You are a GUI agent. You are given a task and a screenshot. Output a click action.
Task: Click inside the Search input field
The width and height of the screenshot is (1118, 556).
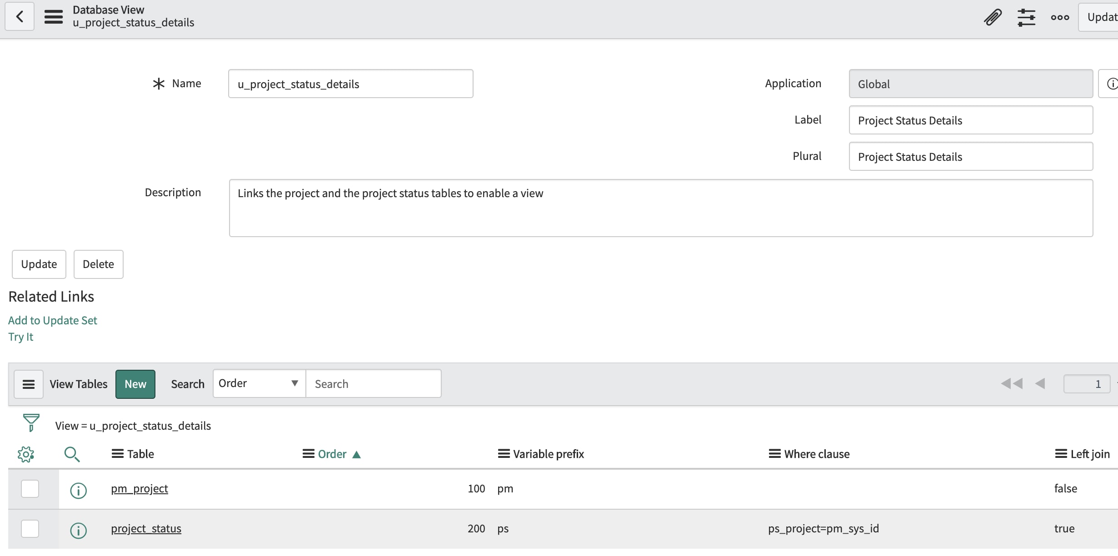point(374,383)
